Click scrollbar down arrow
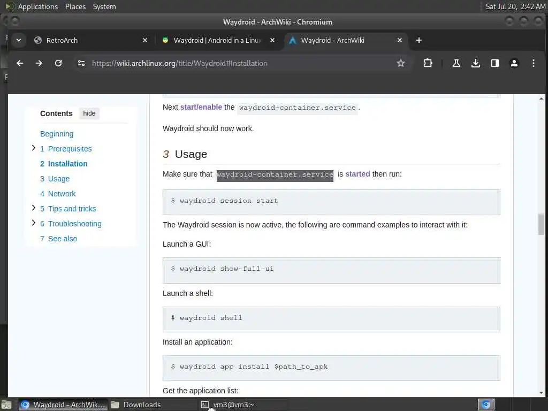Viewport: 548px width, 411px height. point(541,392)
